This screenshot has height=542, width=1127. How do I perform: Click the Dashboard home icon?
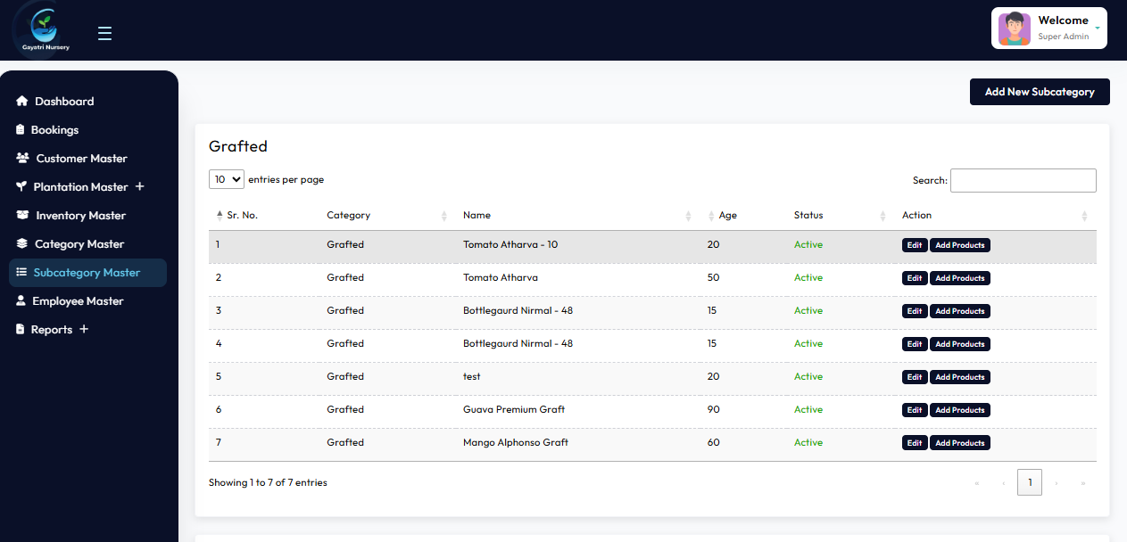21,101
